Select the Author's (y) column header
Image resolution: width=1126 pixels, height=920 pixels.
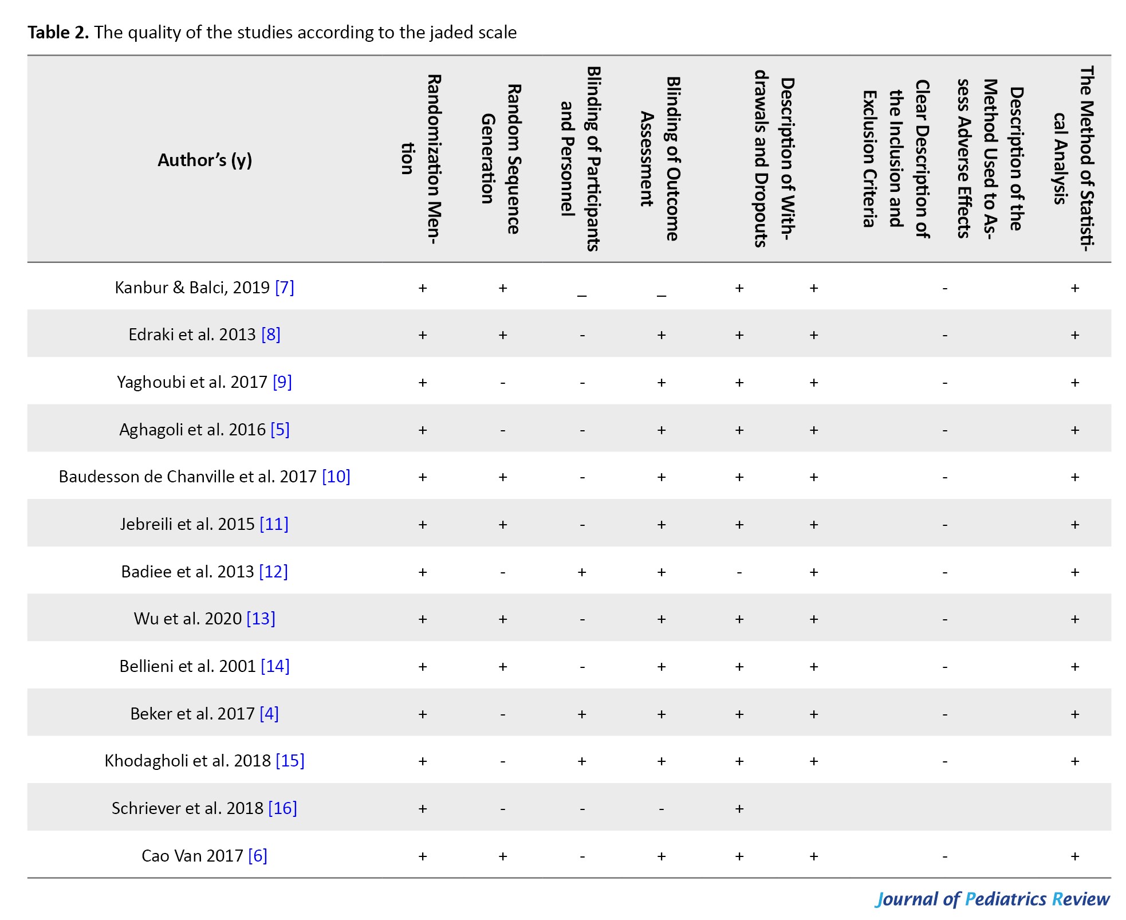pyautogui.click(x=205, y=160)
